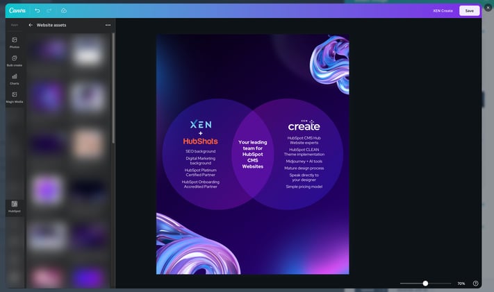
Task: Open the help question mark button
Action: click(476, 283)
